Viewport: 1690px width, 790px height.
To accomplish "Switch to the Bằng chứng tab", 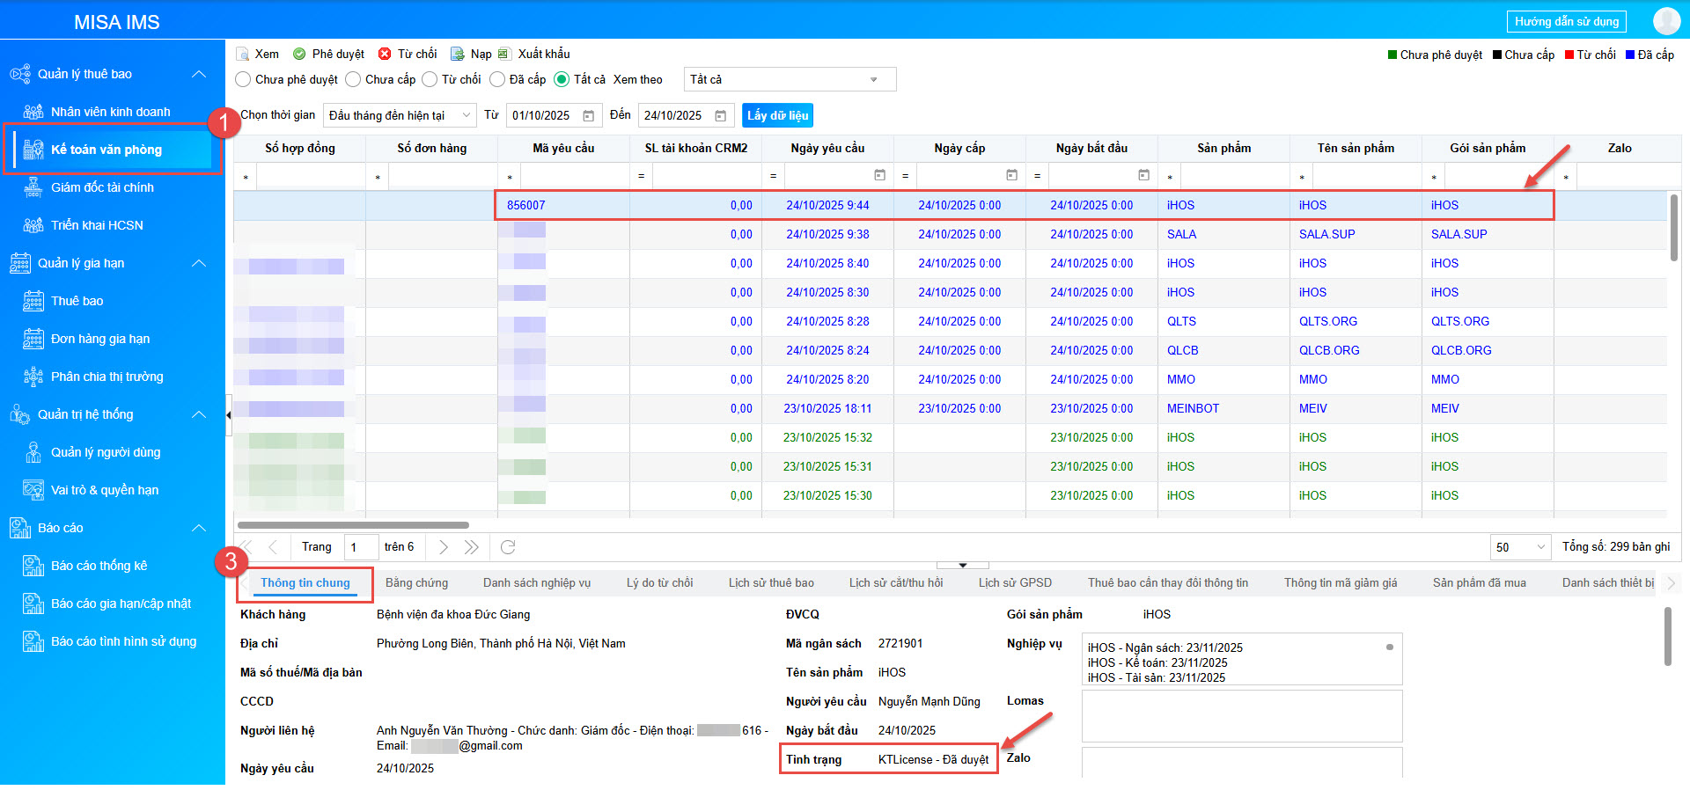I will (x=416, y=582).
